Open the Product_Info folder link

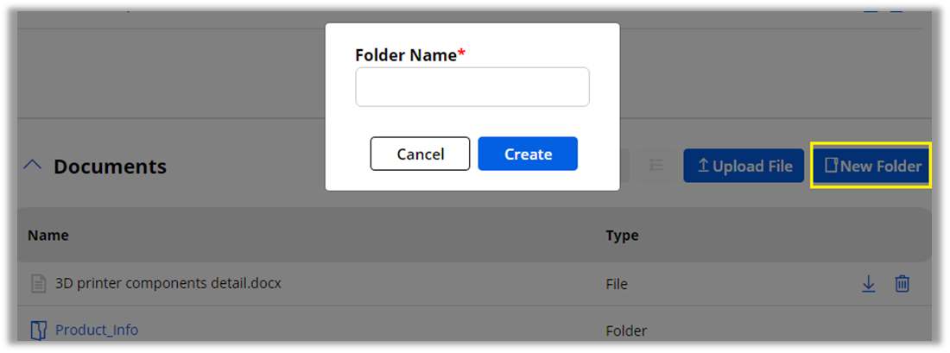click(x=96, y=330)
